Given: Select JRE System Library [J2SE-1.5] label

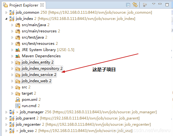Looking at the screenshot, I should (x=48, y=50).
